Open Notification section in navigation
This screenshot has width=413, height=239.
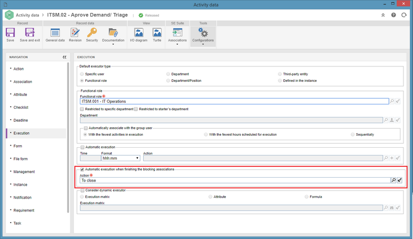pos(22,198)
